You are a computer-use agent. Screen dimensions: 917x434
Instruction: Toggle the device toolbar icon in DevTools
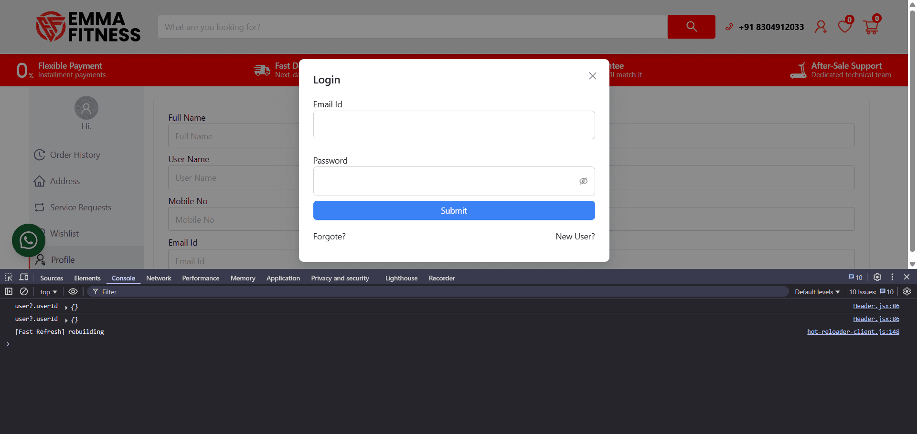pos(24,278)
